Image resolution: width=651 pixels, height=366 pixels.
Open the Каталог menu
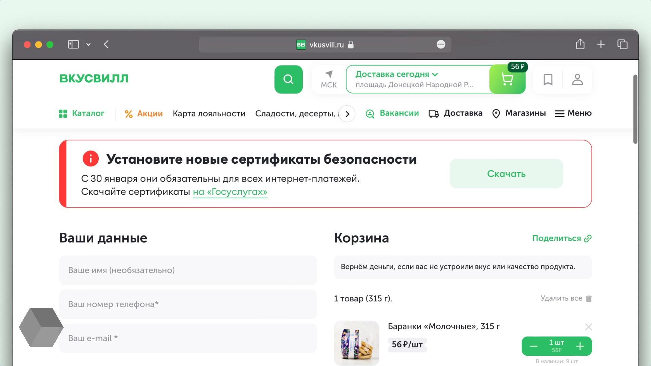(81, 114)
